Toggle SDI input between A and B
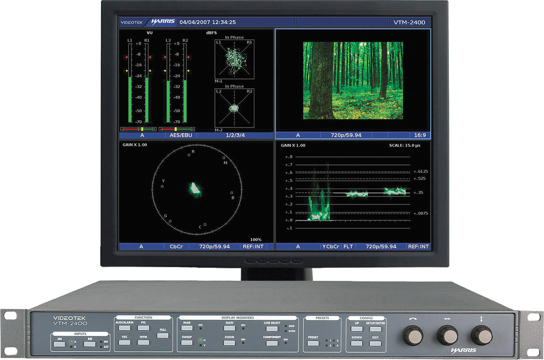Screen dimensions: 544x360 click(x=60, y=344)
